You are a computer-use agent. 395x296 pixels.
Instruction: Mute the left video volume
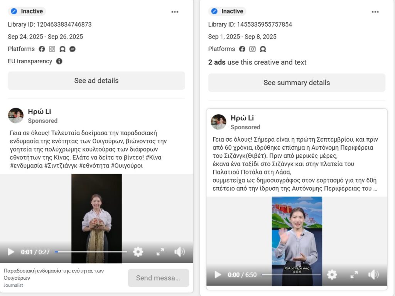(179, 252)
